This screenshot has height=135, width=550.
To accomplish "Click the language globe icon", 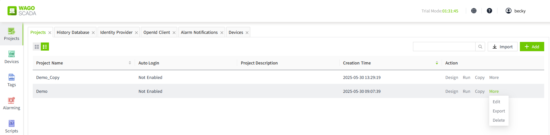I will (474, 11).
